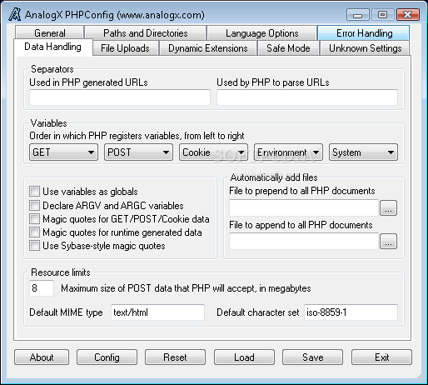Open the System variable order dropdown
The image size is (428, 385).
[x=363, y=152]
